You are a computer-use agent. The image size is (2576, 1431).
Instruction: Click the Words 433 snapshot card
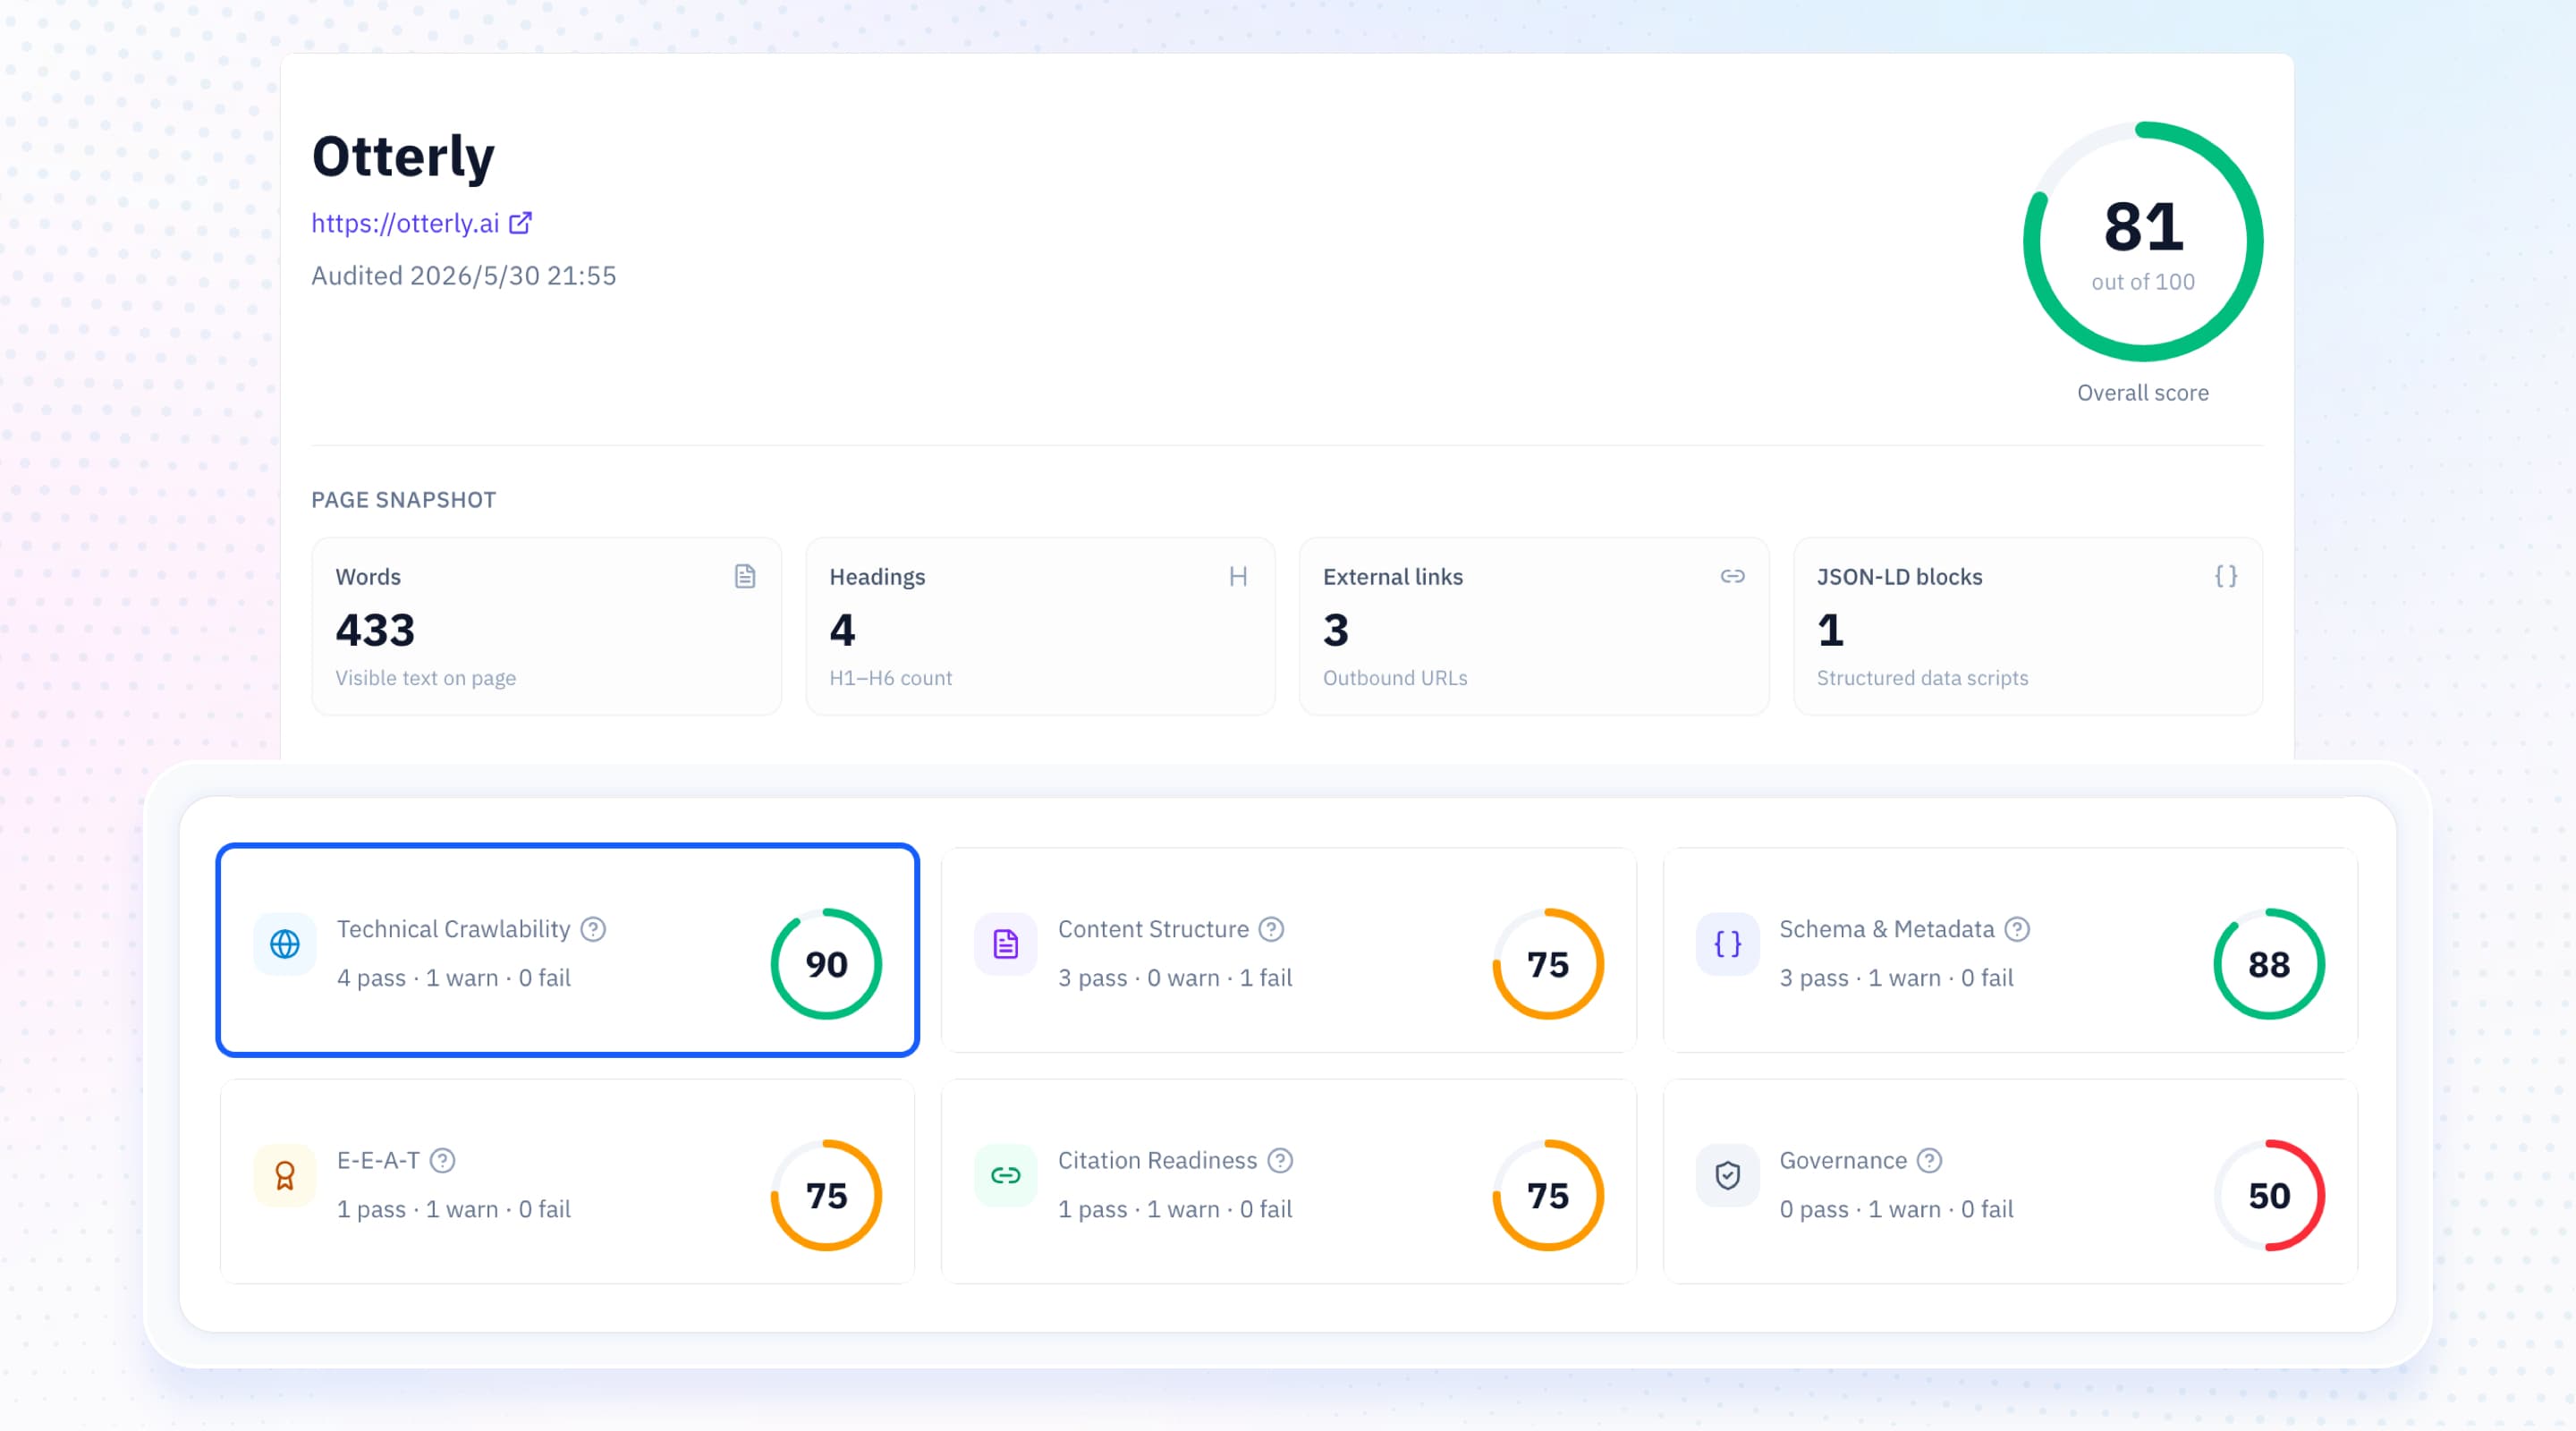click(546, 626)
